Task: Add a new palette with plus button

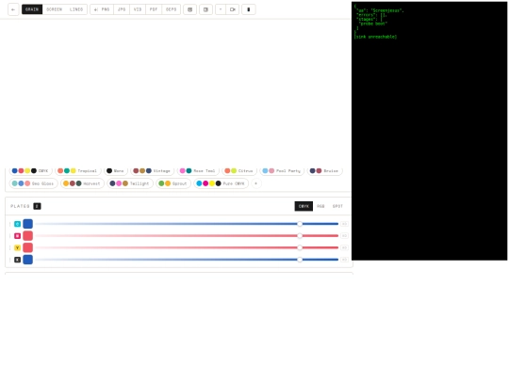Action: pyautogui.click(x=256, y=183)
